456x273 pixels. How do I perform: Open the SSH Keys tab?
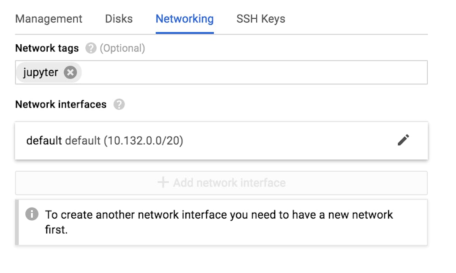(260, 19)
